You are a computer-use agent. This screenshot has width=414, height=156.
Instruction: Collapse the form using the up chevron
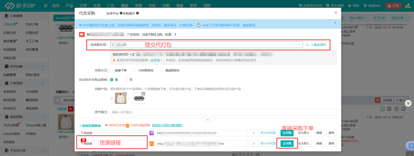(x=207, y=120)
